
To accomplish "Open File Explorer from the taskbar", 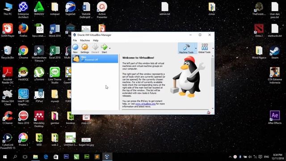I will click(x=35, y=157).
